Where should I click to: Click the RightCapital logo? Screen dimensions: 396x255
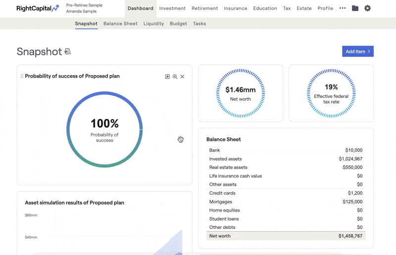pos(38,8)
